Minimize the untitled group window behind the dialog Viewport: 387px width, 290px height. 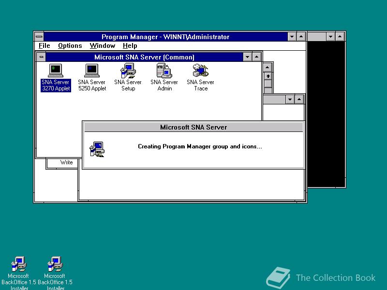pos(290,100)
